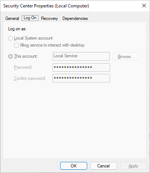Click the Confirm password: label text
The image size is (150, 173).
tap(30, 78)
